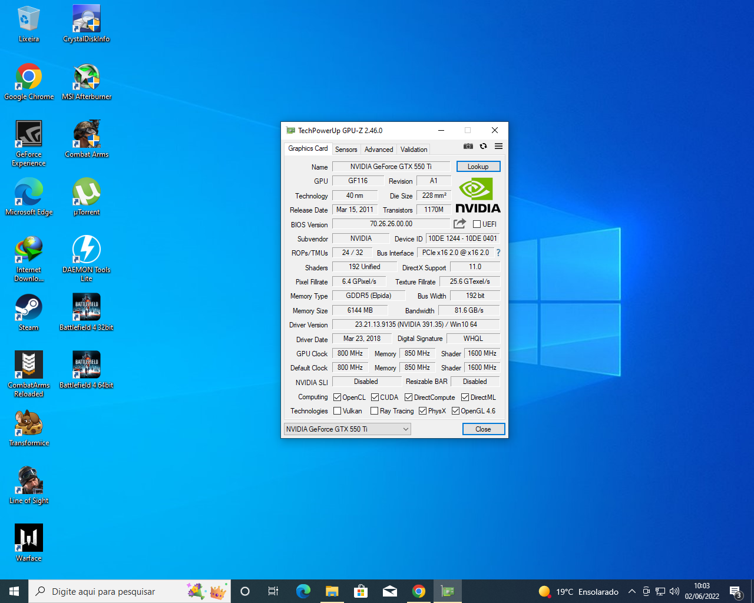Open Mail app from the taskbar
The height and width of the screenshot is (603, 754).
coord(390,591)
